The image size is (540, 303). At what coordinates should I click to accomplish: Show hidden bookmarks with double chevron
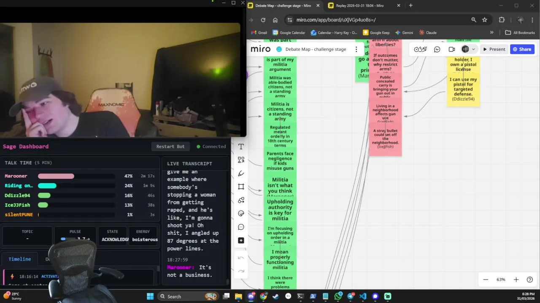pos(491,32)
